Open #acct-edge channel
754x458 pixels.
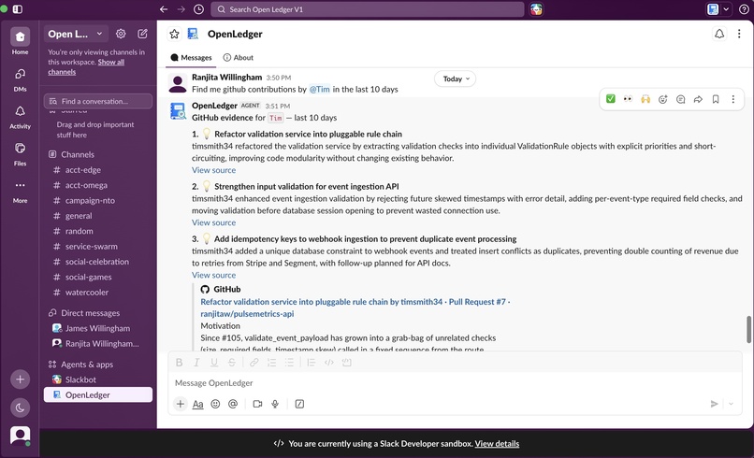98,170
